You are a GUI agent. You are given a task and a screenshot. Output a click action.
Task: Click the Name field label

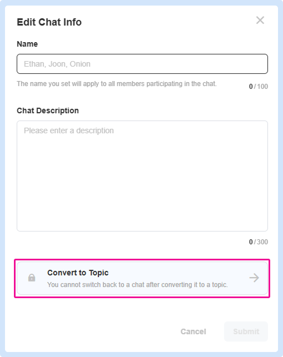[x=27, y=44]
